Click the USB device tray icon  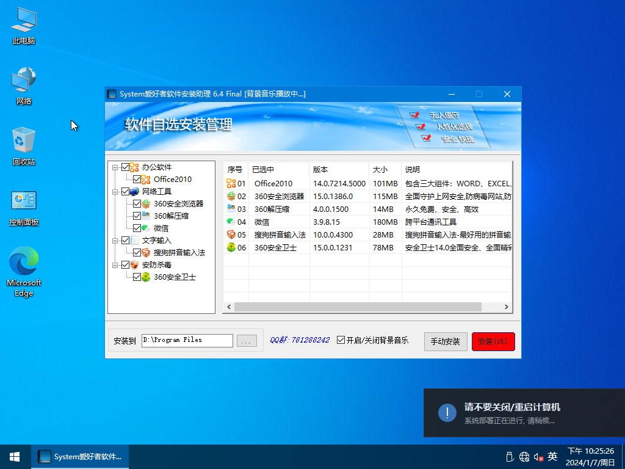510,457
